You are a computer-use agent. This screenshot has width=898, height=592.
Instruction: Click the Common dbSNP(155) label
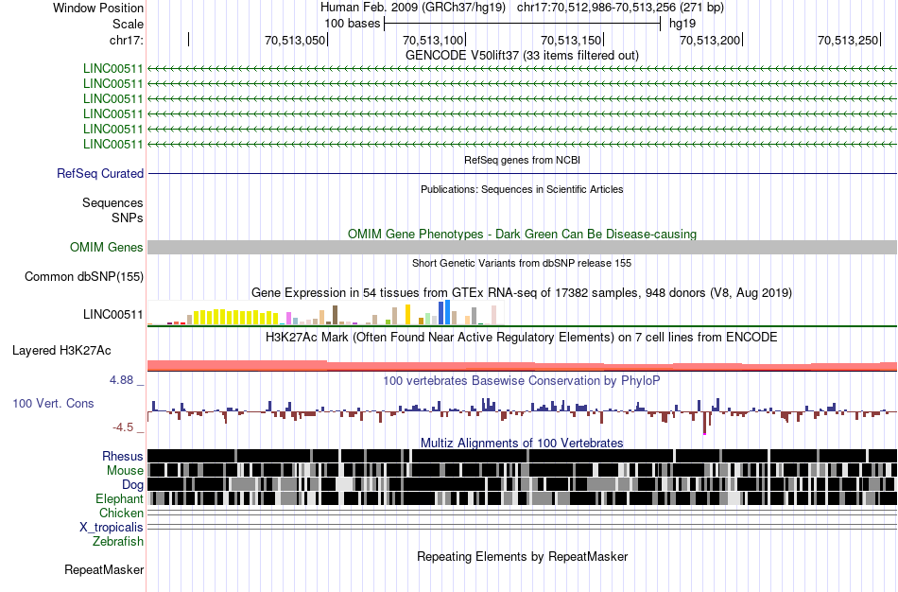(x=84, y=277)
